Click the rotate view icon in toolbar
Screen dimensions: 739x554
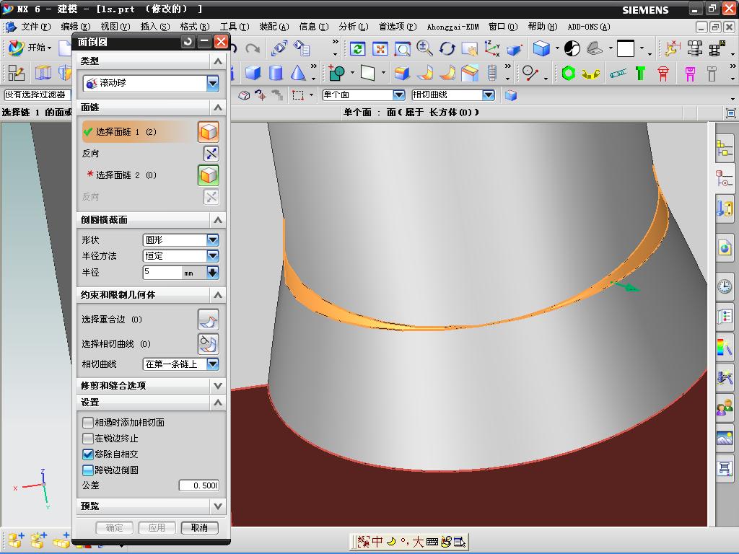[x=447, y=48]
